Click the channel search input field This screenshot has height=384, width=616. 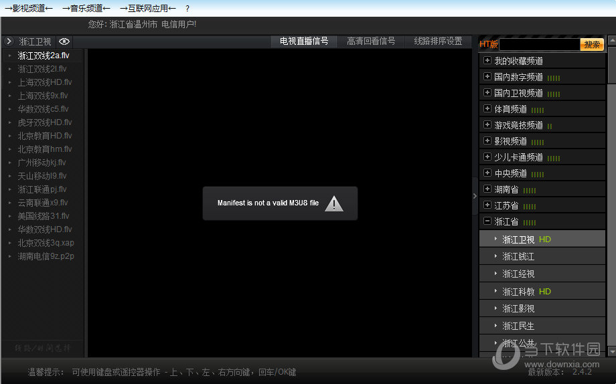pos(539,45)
